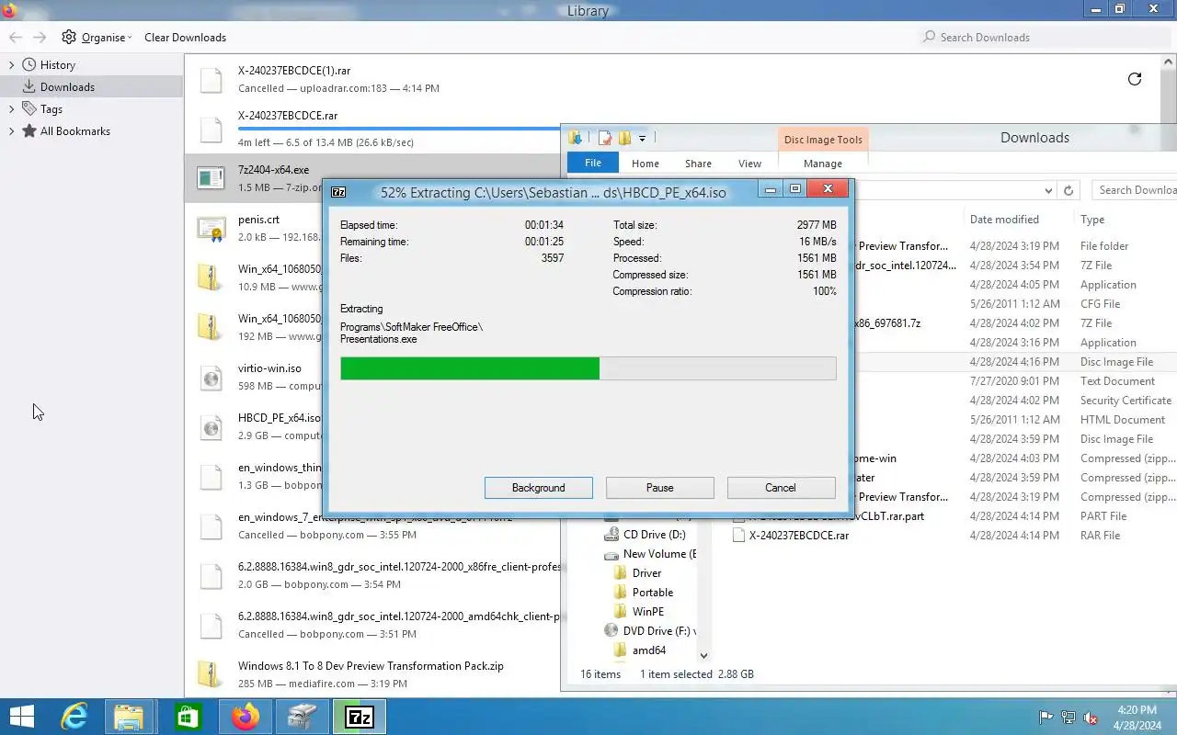
Task: Click Explorer quick access Properties icon
Action: coord(605,138)
